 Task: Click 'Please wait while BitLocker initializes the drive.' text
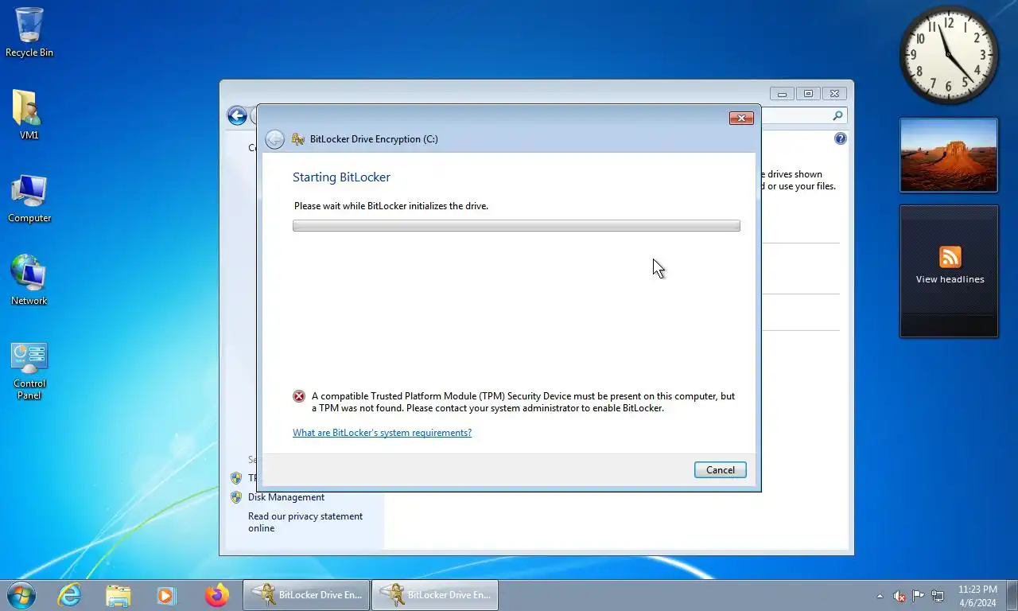(391, 206)
